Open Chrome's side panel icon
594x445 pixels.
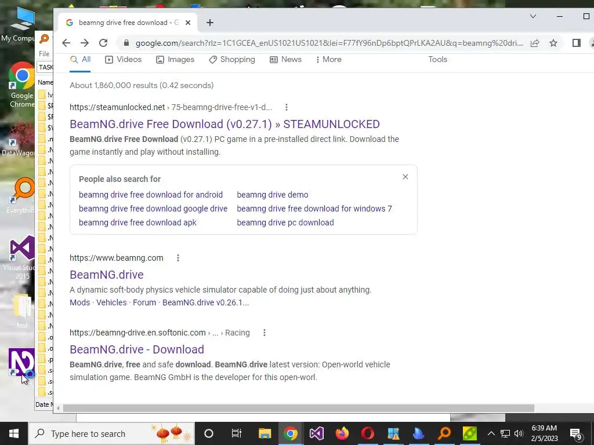pos(576,43)
